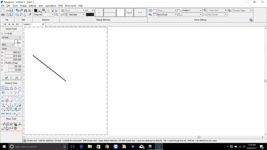267x150 pixels.
Task: Click the globe icon in Active Settings
Action: [x=150, y=10]
